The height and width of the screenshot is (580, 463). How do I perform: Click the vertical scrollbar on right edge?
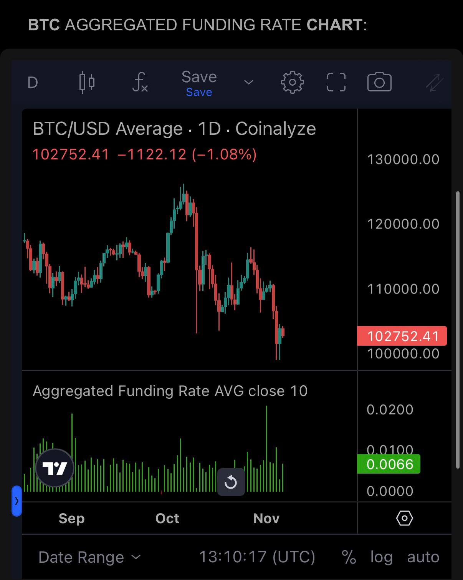(x=457, y=330)
